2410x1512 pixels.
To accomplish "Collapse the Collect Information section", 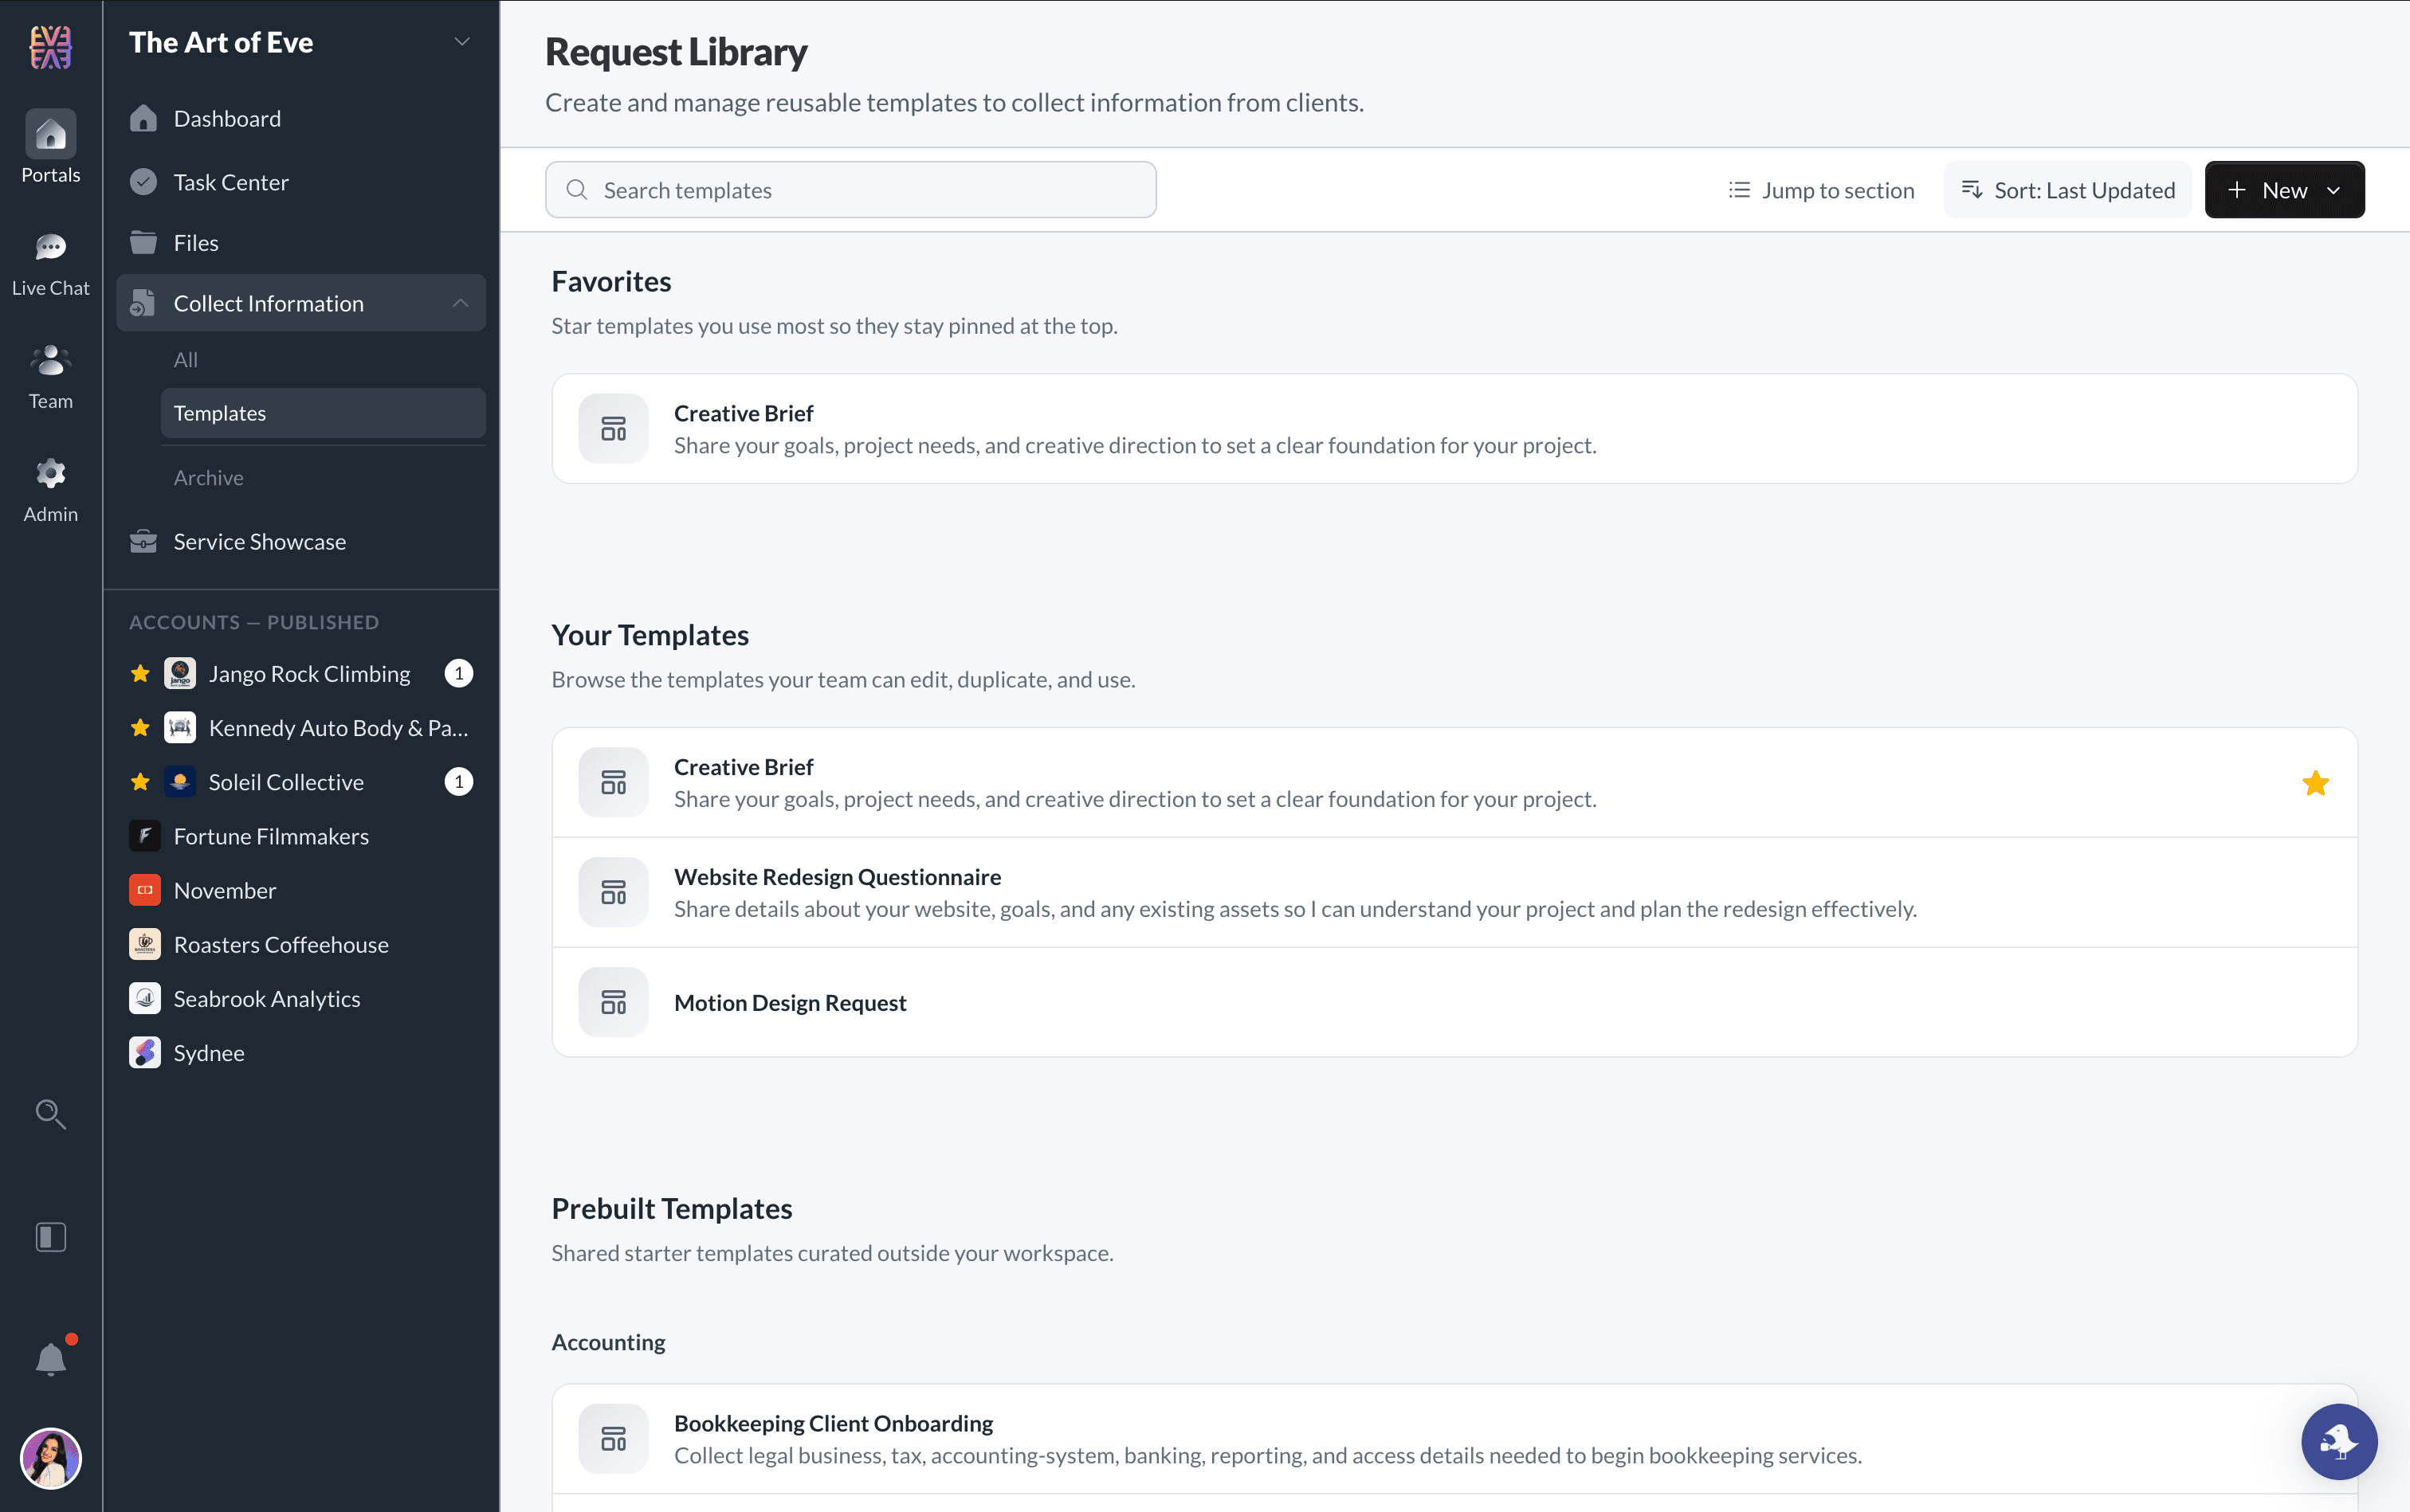I will pyautogui.click(x=460, y=303).
